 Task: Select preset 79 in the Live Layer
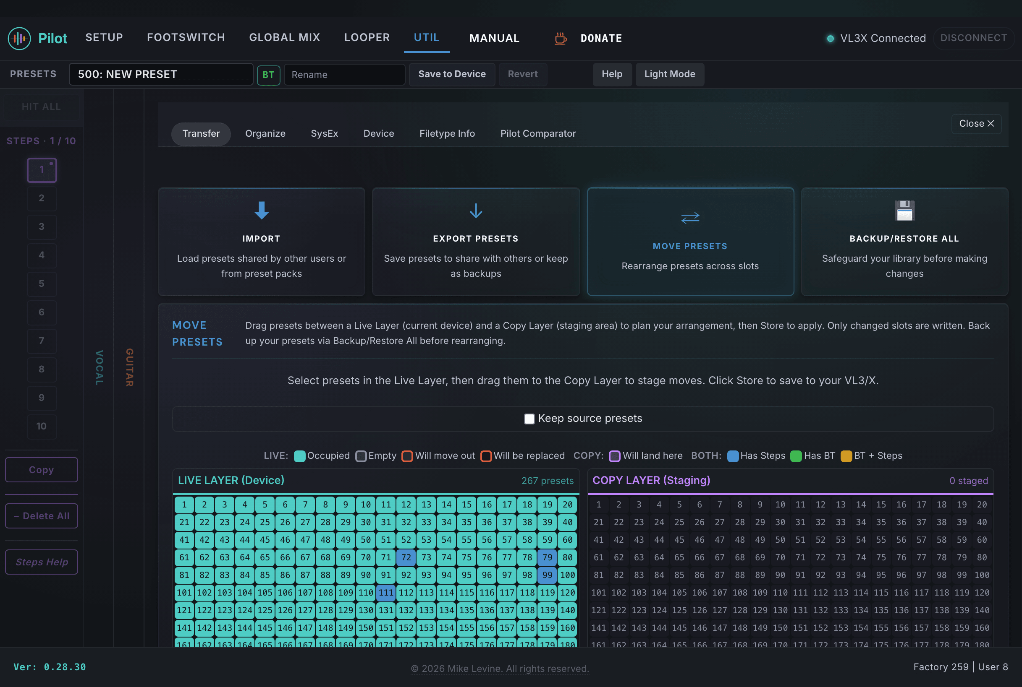coord(548,558)
